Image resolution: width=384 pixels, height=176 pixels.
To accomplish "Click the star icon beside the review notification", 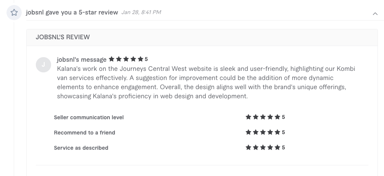I will [14, 13].
